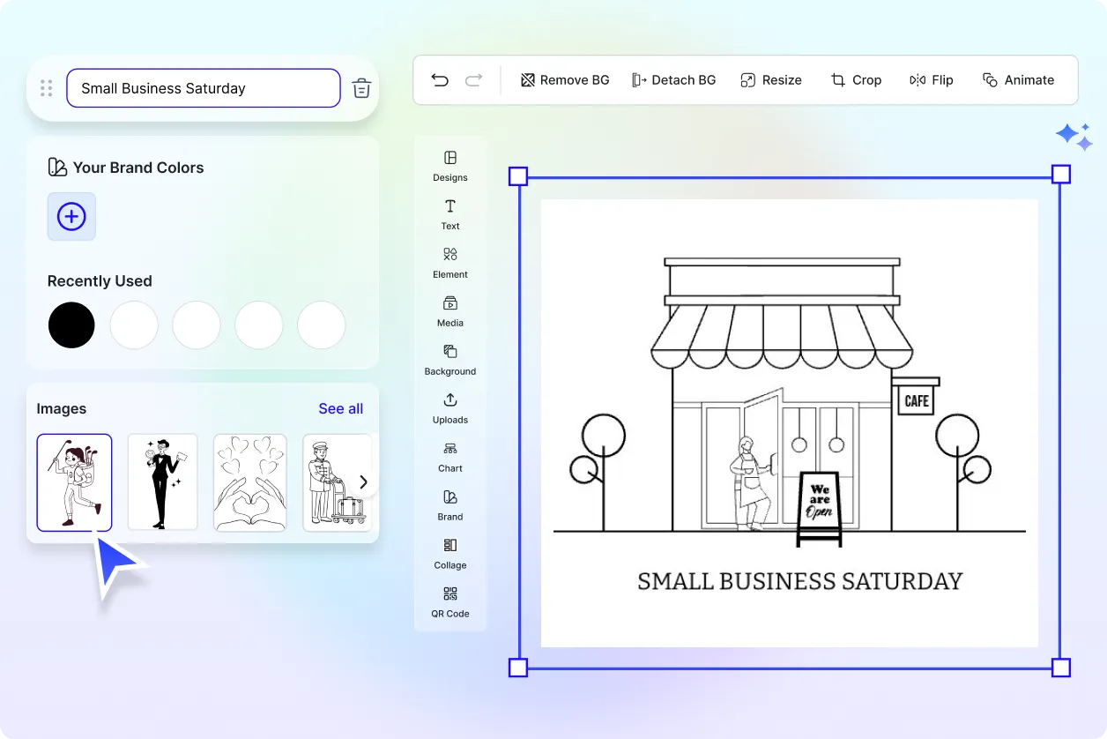Open the Collage panel
1107x739 pixels.
pyautogui.click(x=449, y=553)
